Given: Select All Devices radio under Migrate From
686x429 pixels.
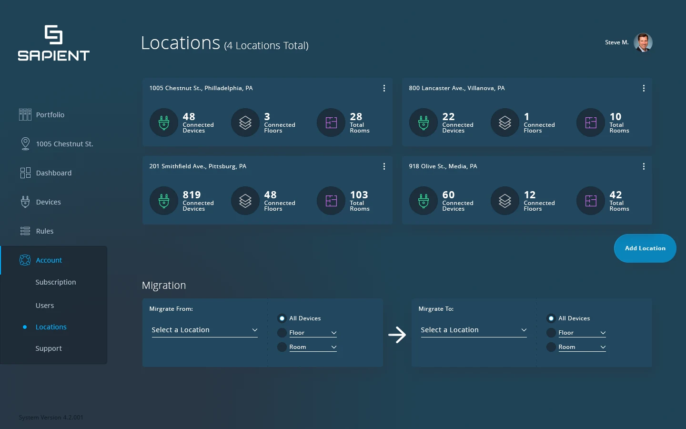Looking at the screenshot, I should [282, 318].
